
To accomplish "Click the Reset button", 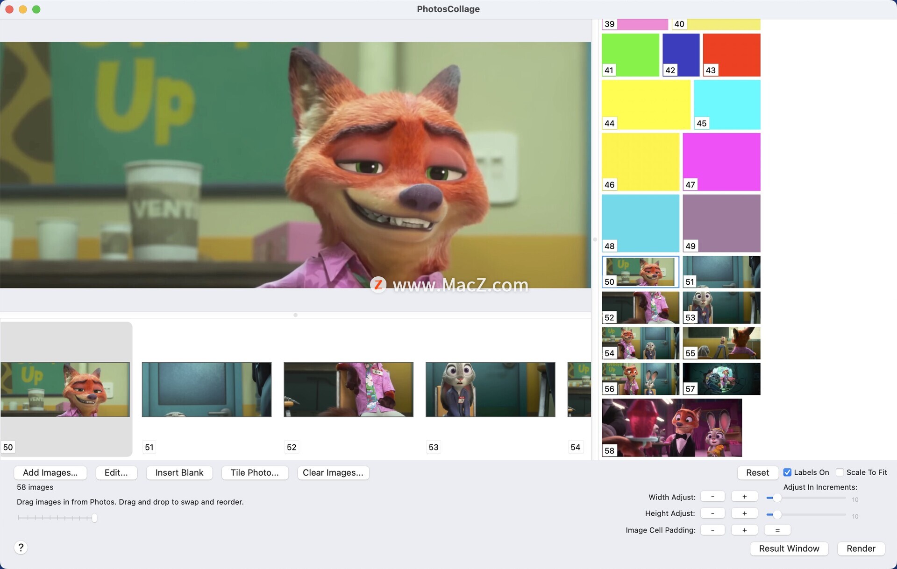I will (757, 472).
